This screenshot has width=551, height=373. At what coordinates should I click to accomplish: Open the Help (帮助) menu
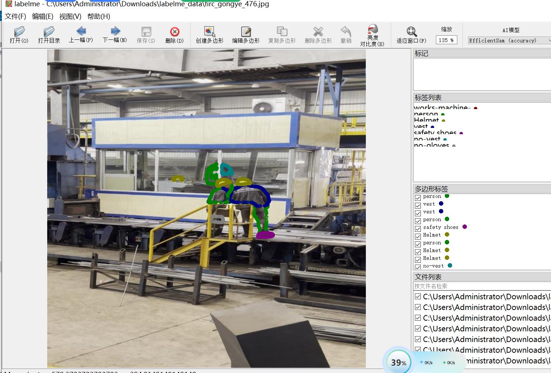click(98, 17)
